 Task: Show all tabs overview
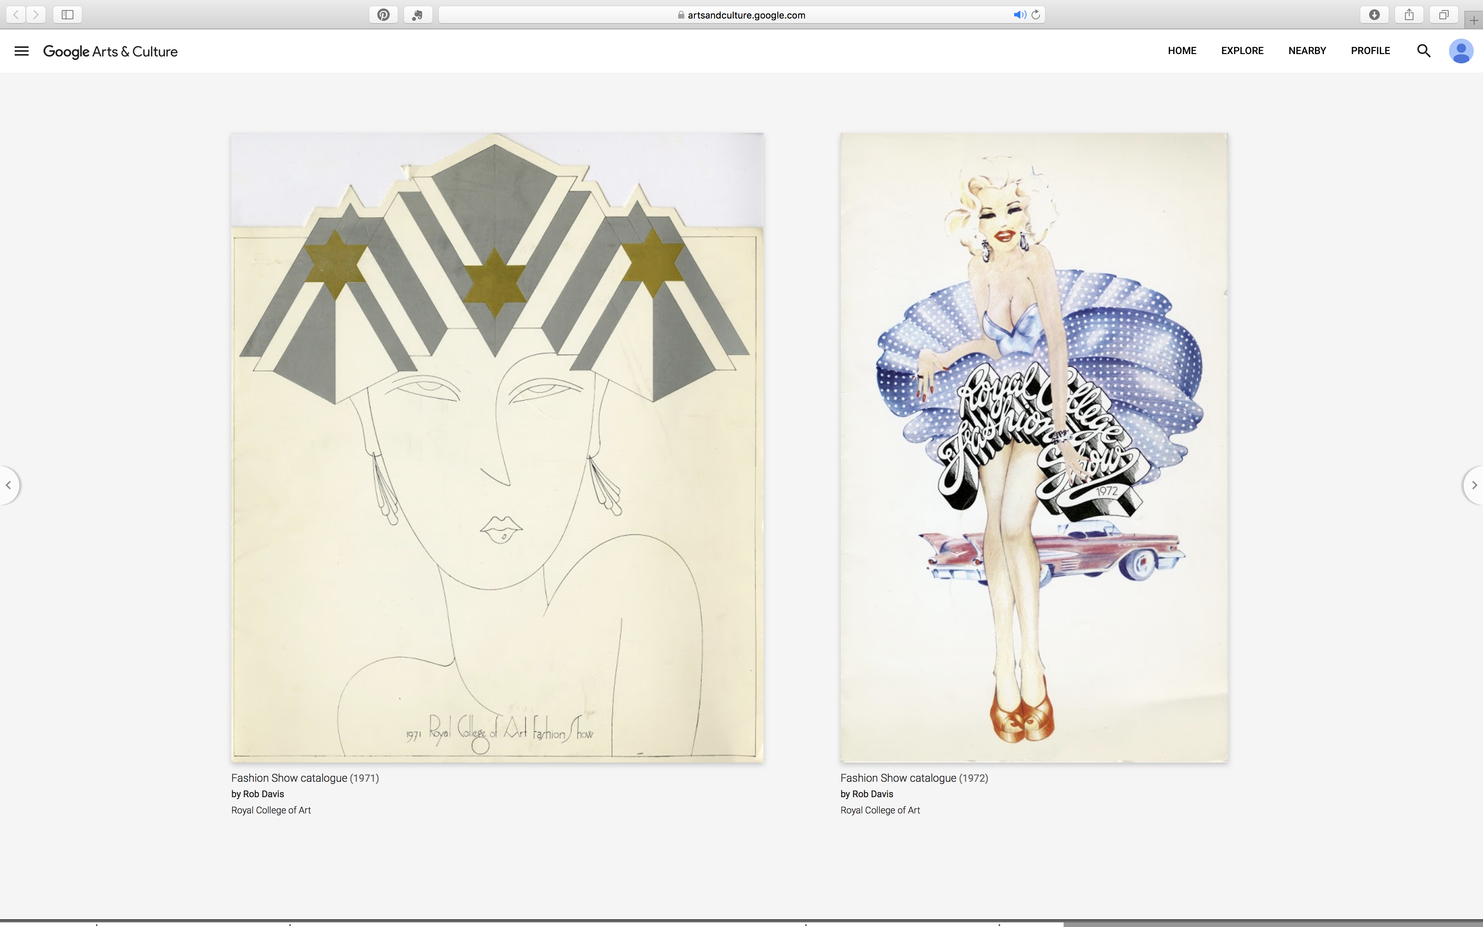[1444, 15]
